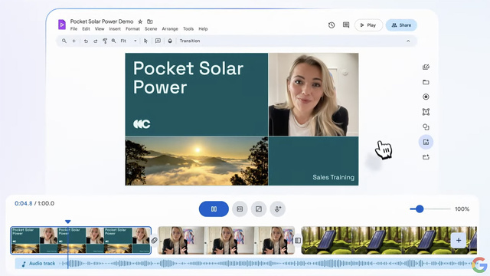Click the woman video on canvas

(313, 94)
